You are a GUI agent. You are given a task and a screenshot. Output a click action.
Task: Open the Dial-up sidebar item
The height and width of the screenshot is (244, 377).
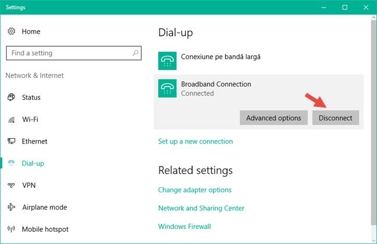coord(33,163)
